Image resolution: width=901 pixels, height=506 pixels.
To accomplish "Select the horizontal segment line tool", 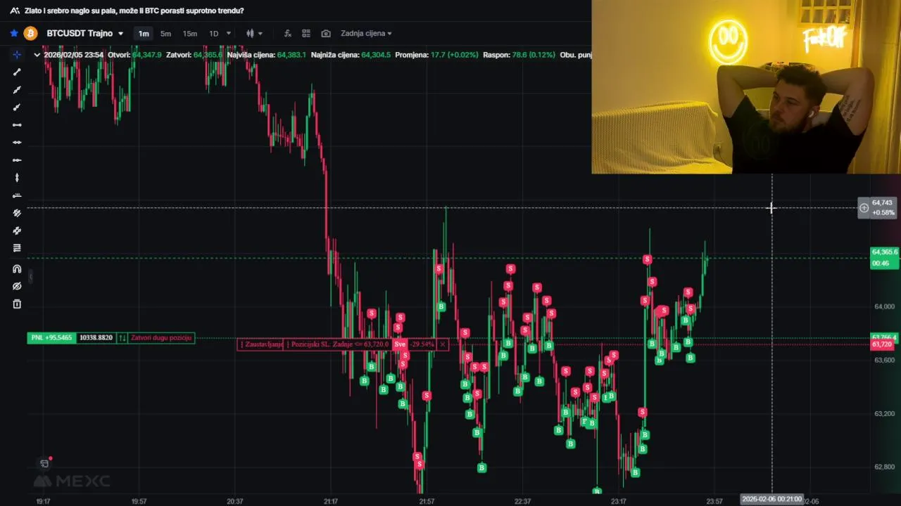I will click(17, 125).
